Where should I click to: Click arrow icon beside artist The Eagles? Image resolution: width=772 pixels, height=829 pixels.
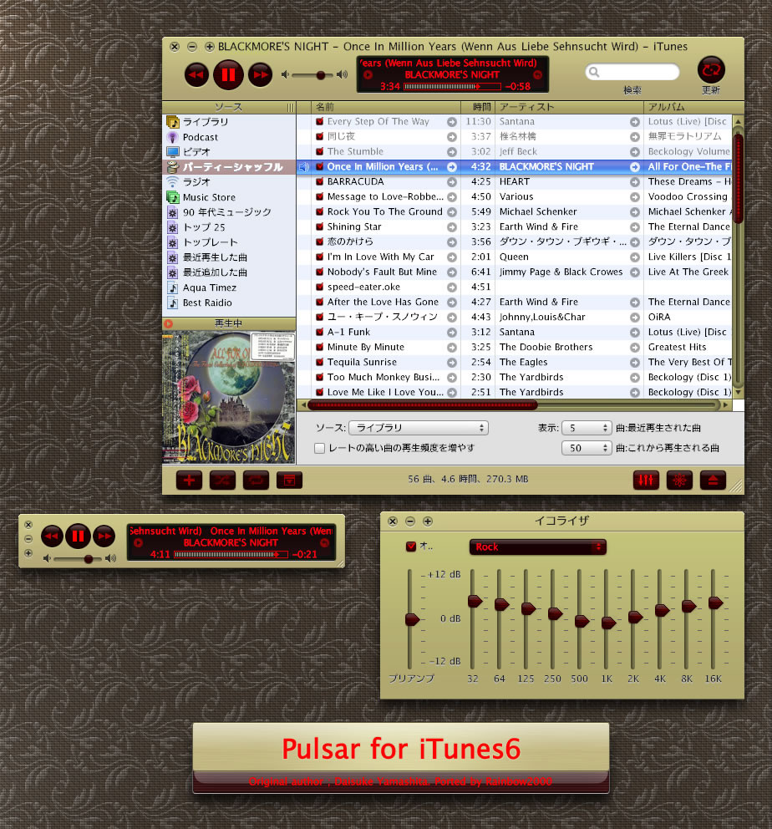635,362
